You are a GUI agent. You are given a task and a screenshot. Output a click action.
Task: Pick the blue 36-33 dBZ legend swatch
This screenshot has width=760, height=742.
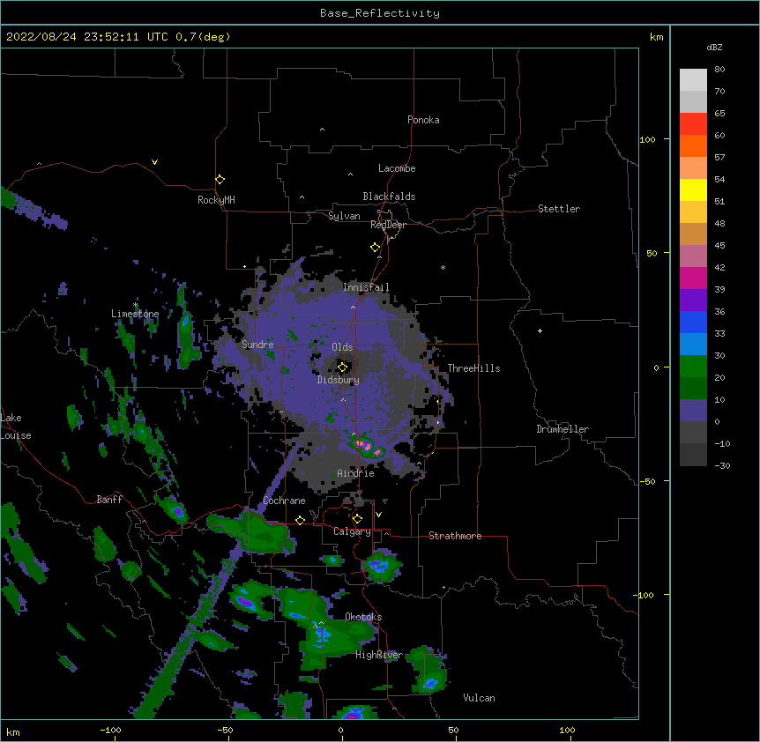tap(693, 322)
